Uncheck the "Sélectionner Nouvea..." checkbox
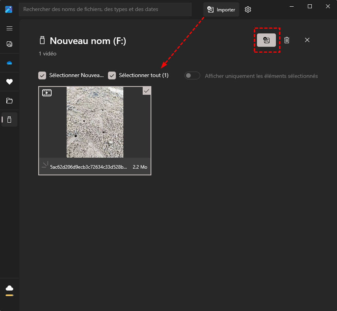This screenshot has width=337, height=311. coord(42,75)
